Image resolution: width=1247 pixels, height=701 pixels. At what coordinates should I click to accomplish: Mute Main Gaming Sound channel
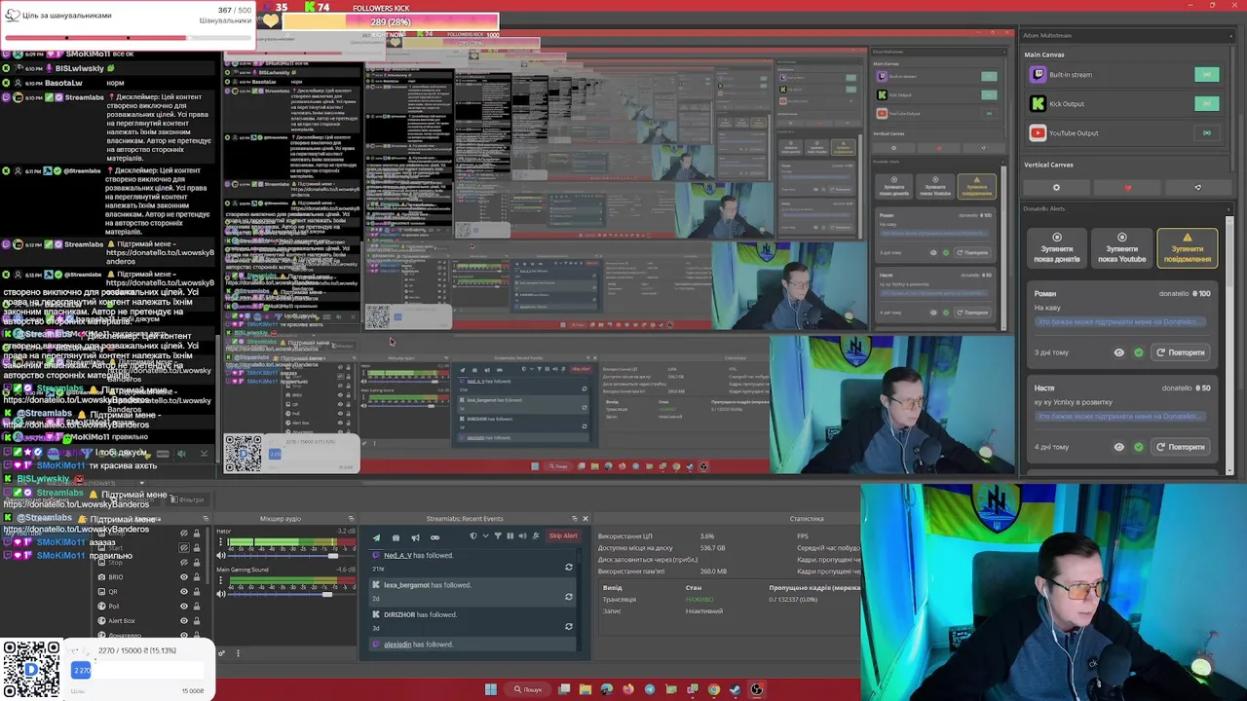click(x=221, y=594)
